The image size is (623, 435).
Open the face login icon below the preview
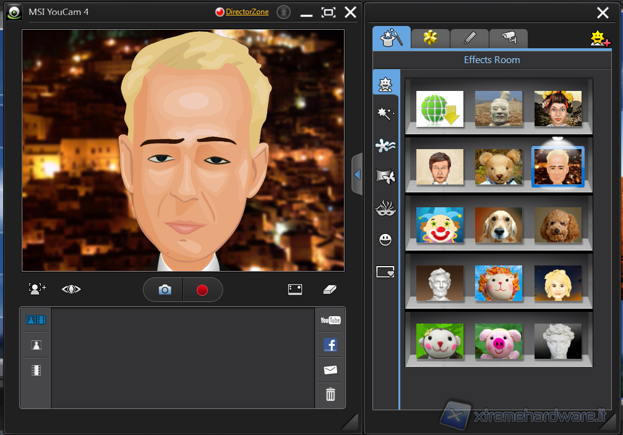[37, 289]
